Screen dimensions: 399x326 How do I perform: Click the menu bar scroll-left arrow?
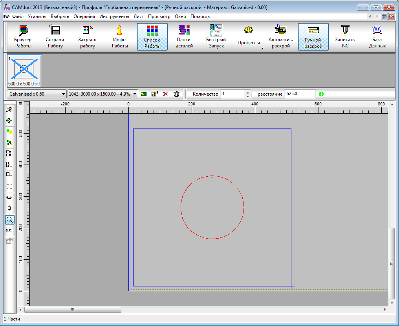(x=370, y=16)
